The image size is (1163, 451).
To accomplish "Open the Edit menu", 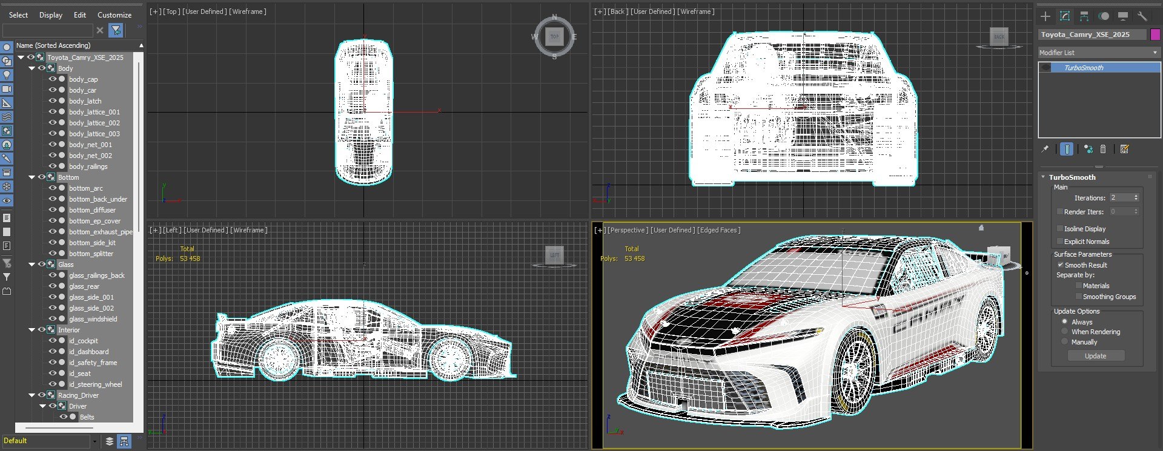I will pos(80,15).
